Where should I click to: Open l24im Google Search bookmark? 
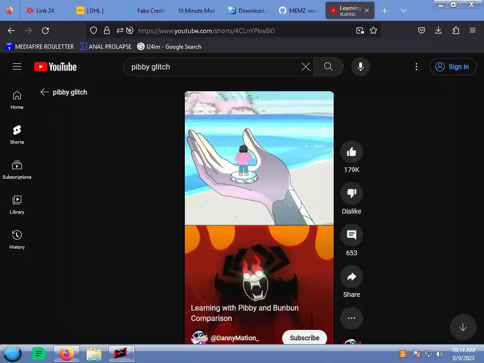[169, 47]
